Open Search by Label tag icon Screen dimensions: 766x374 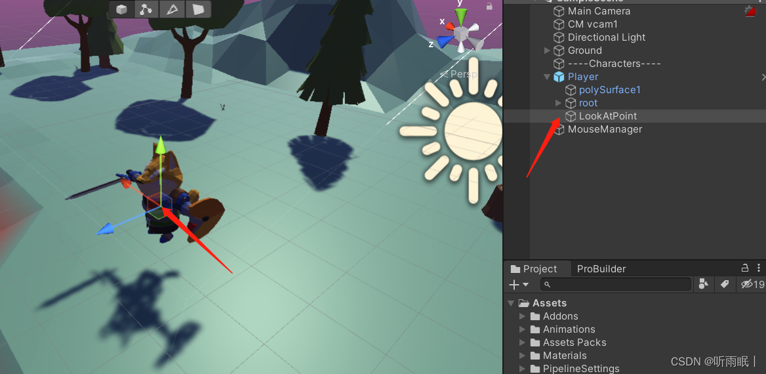click(725, 284)
